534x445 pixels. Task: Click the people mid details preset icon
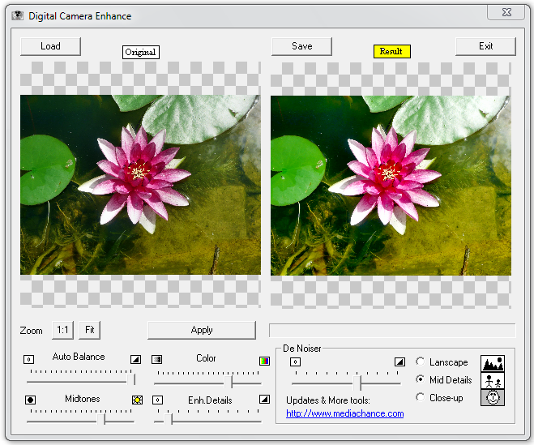pyautogui.click(x=493, y=380)
